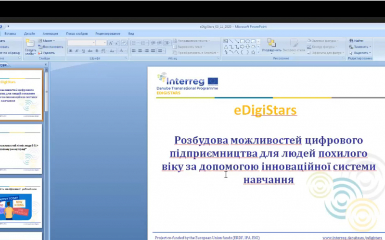Select the left brace shape
This screenshot has width=385, height=240.
[242, 52]
